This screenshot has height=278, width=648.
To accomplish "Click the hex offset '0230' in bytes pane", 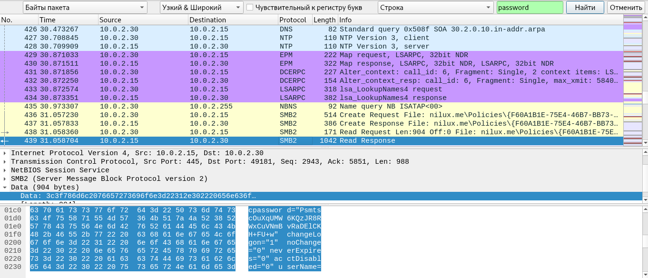I will click(x=12, y=267).
